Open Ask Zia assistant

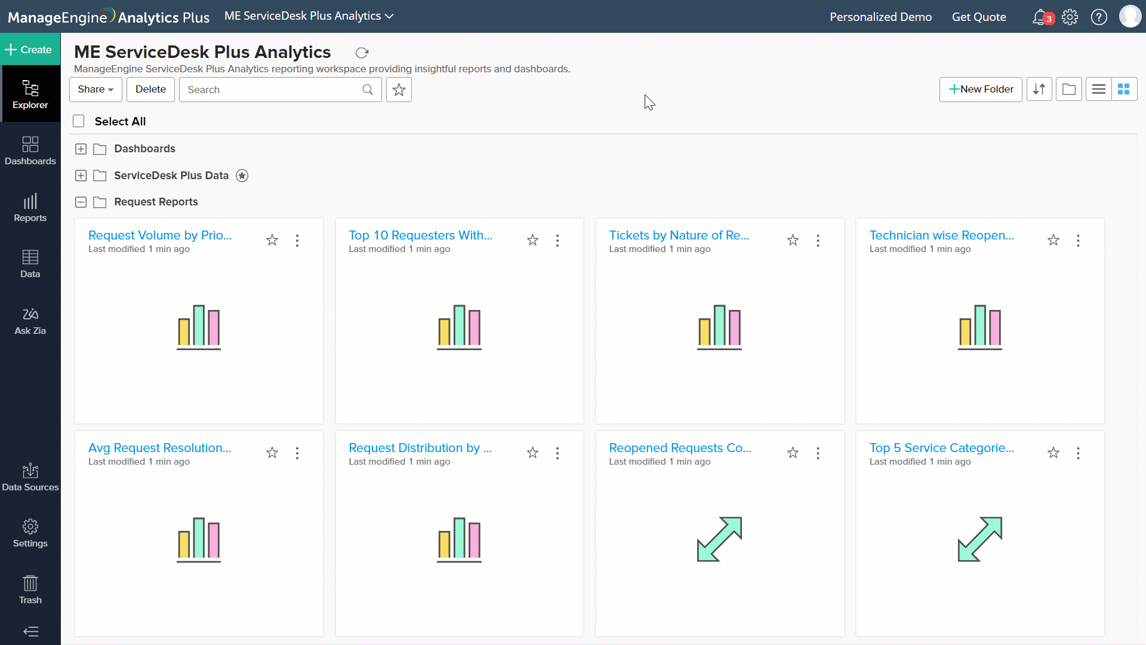[30, 321]
